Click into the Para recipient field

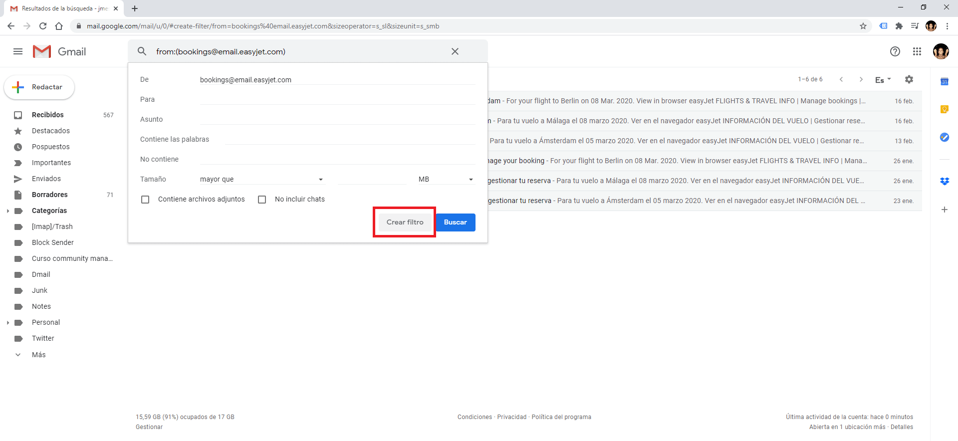(x=337, y=99)
